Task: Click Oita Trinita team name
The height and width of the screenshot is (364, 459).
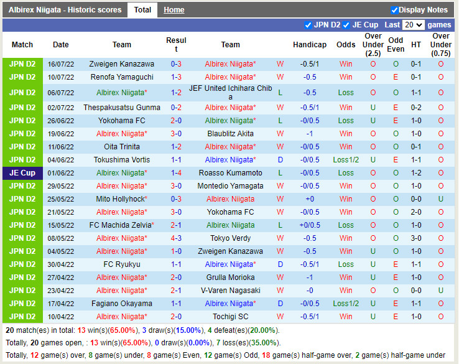Action: tap(122, 147)
